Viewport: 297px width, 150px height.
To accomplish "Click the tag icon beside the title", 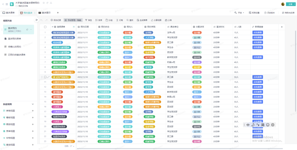I will [x=47, y=3].
